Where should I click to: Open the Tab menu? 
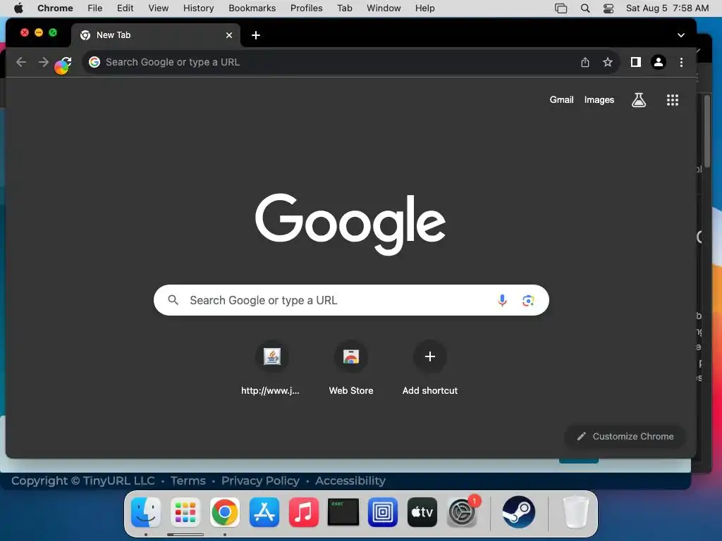pos(344,8)
